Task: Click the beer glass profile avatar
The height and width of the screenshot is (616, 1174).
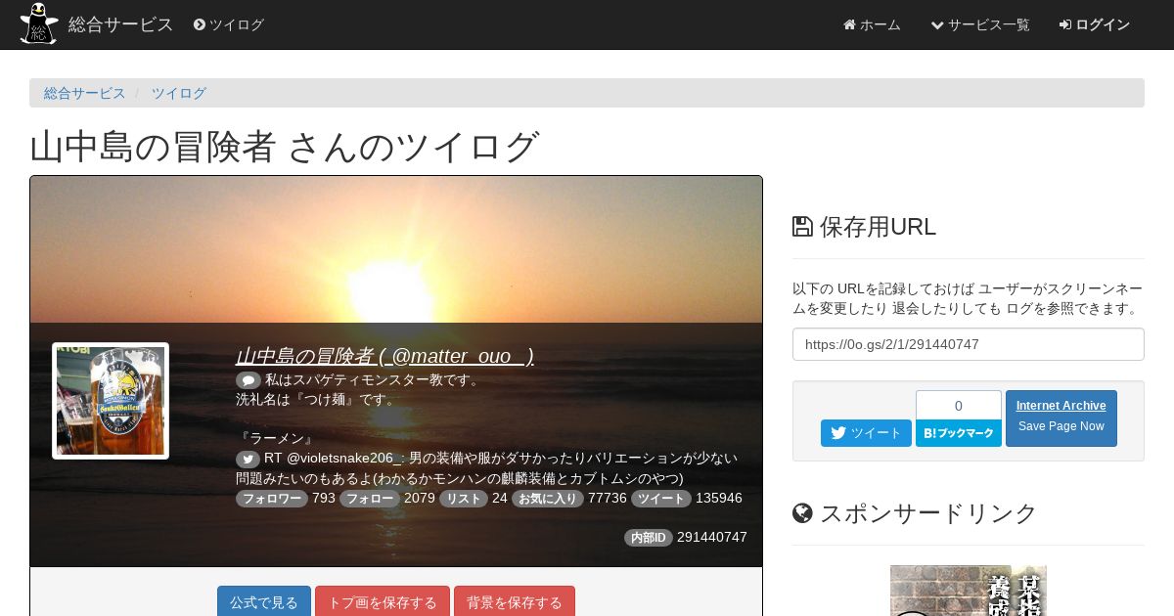Action: coord(111,401)
